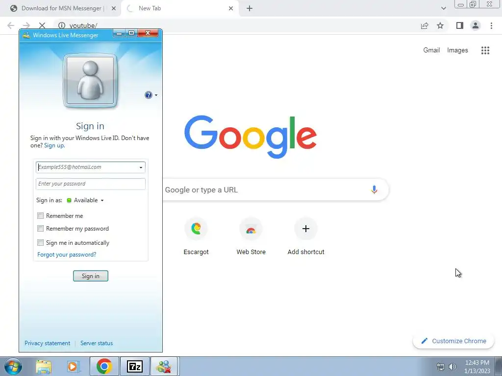Viewport: 502px width, 376px height.
Task: Share this page icon
Action: [425, 25]
